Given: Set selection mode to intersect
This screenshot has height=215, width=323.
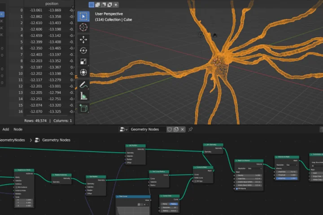Looking at the screenshot, I should [x=116, y=4].
